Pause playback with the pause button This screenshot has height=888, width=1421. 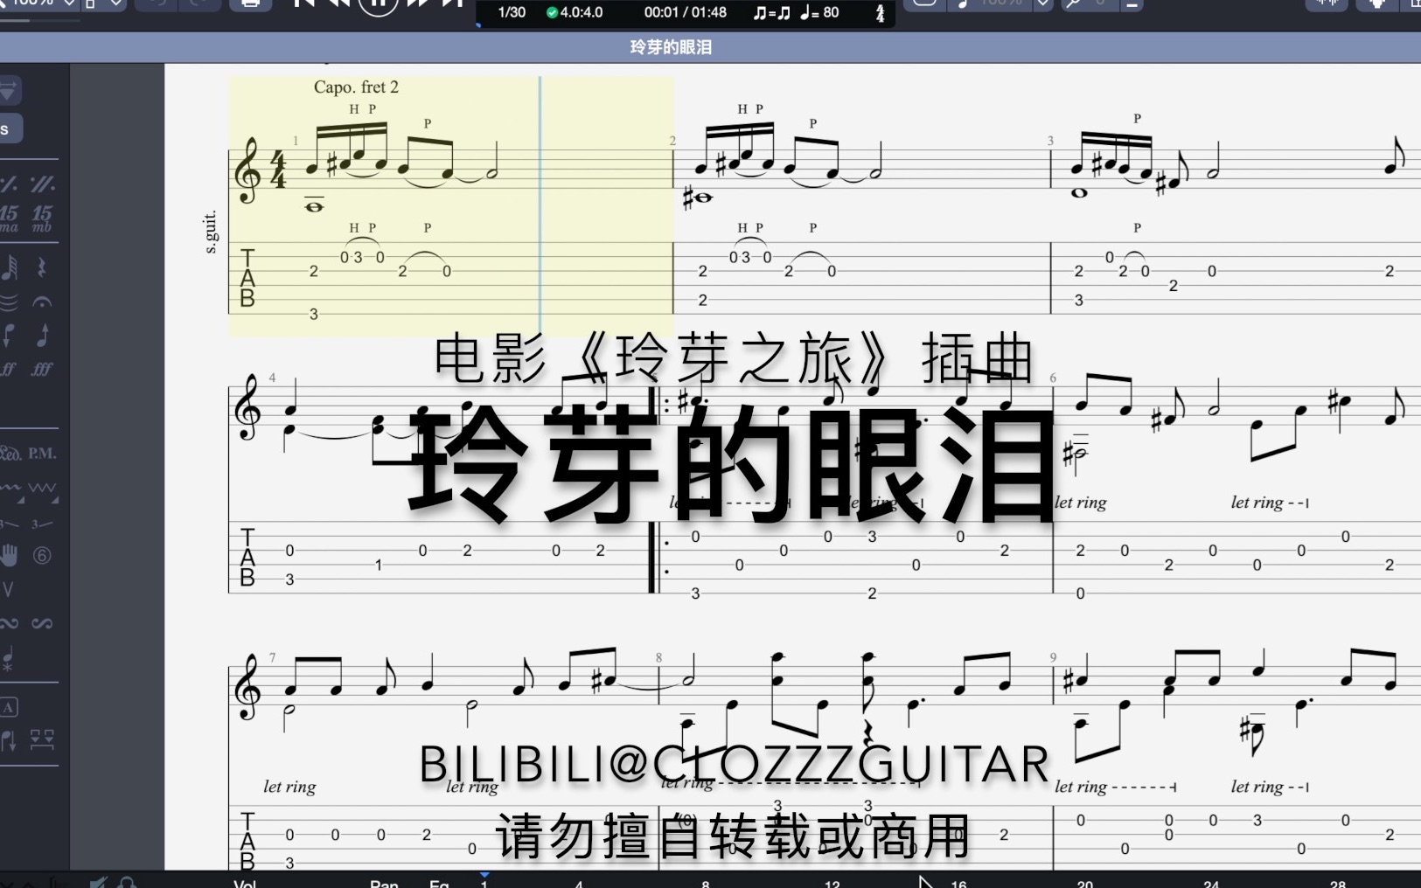click(379, 4)
